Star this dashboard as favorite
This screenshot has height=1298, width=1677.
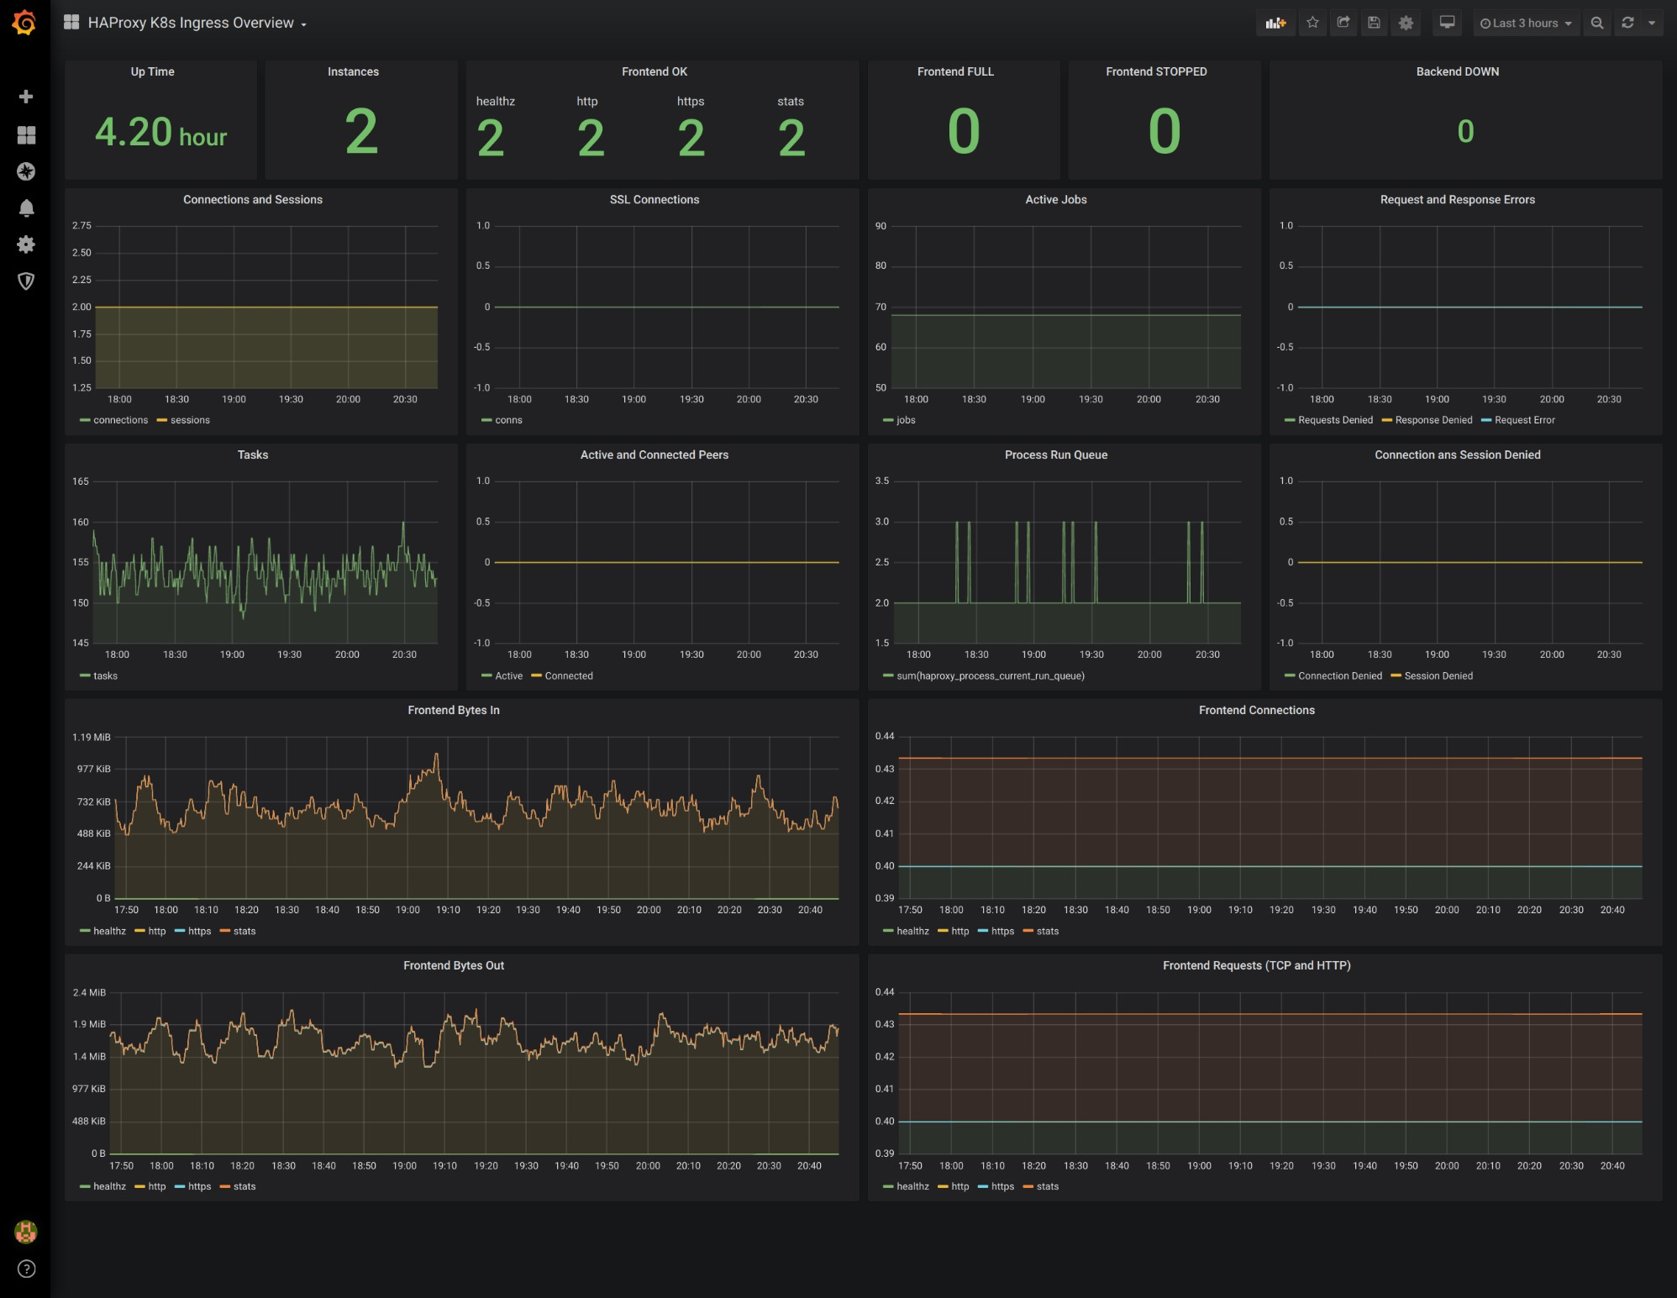click(x=1312, y=24)
